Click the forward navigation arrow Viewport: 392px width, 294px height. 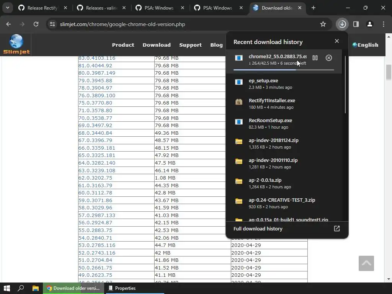click(22, 24)
